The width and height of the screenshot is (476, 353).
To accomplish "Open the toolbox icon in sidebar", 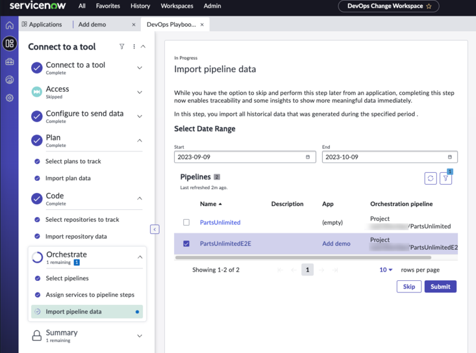I will pos(9,62).
